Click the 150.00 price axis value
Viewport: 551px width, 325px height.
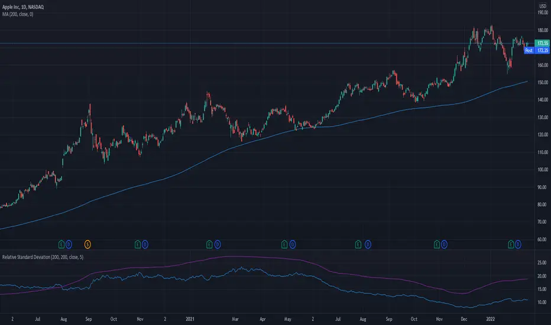pyautogui.click(x=543, y=83)
